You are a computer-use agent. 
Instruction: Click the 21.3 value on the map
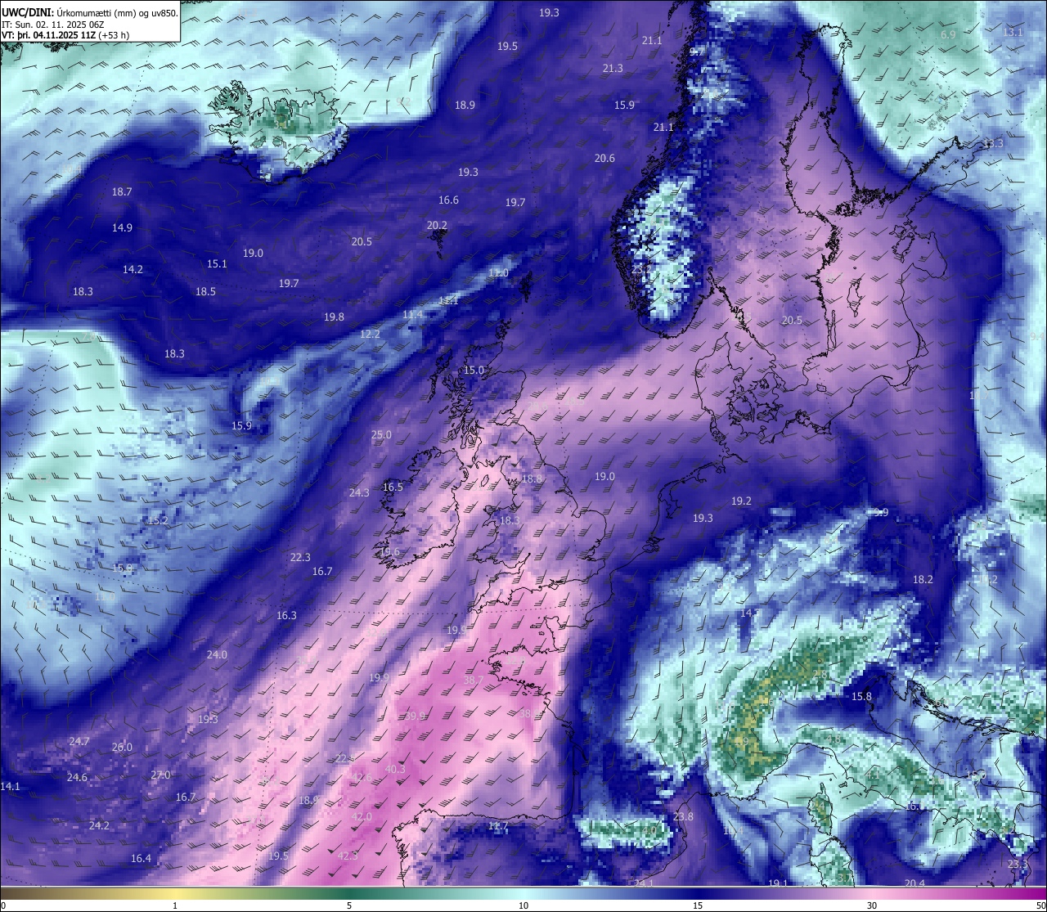(x=613, y=69)
